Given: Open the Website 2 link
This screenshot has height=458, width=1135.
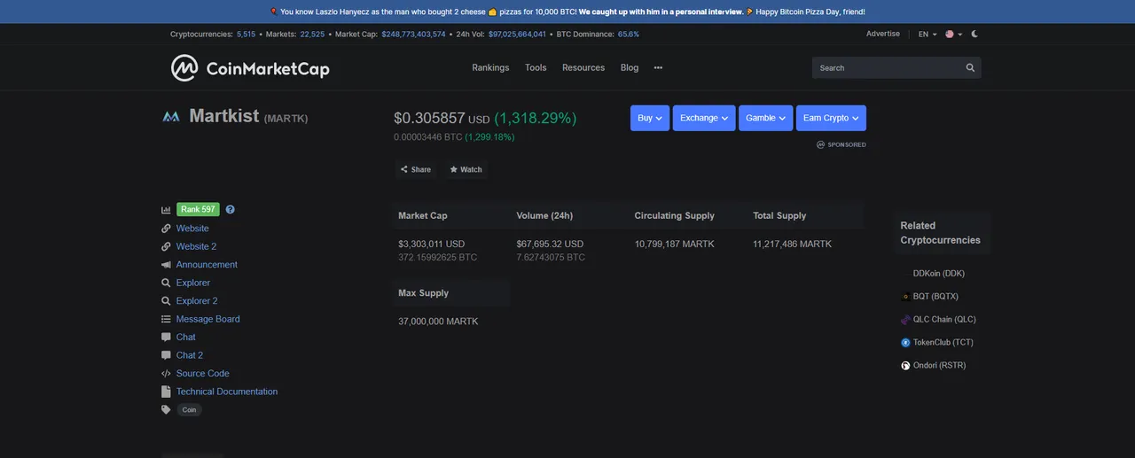Looking at the screenshot, I should [196, 246].
